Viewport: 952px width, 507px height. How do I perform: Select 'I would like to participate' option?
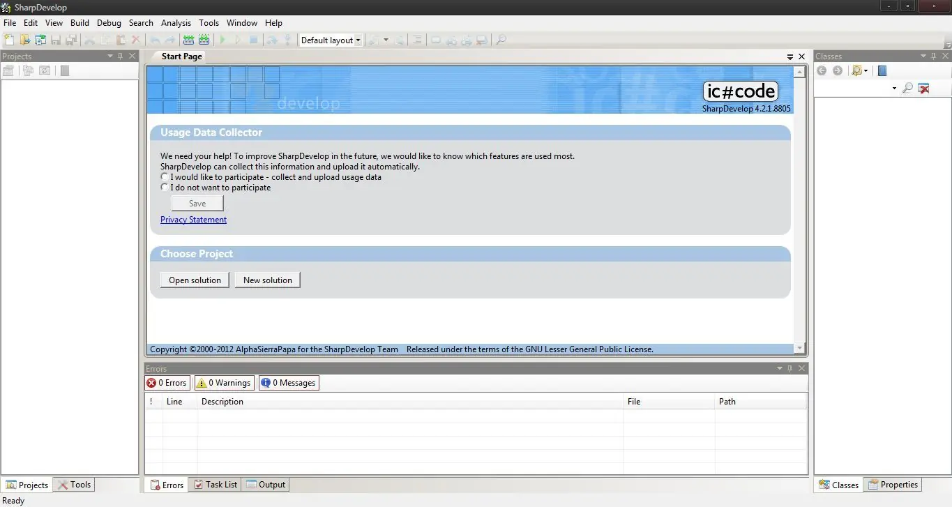coord(165,177)
